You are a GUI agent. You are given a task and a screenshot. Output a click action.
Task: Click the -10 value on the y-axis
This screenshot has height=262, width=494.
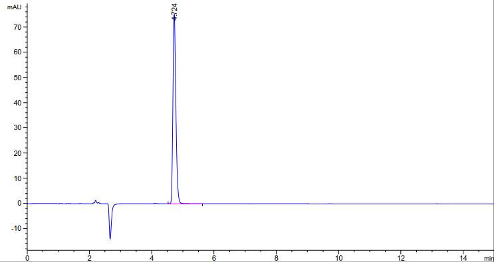17,228
